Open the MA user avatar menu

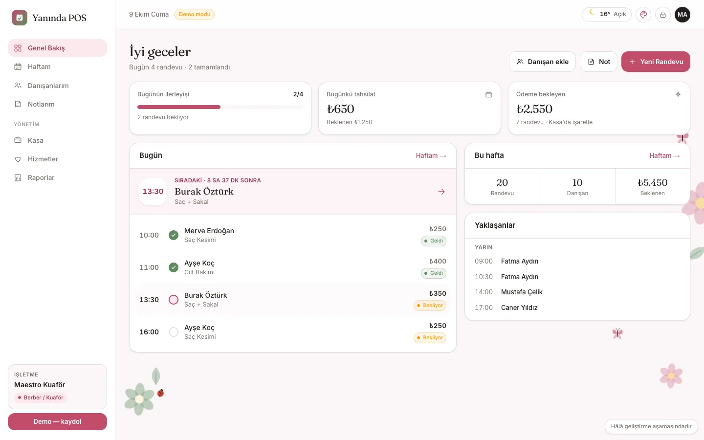(682, 15)
